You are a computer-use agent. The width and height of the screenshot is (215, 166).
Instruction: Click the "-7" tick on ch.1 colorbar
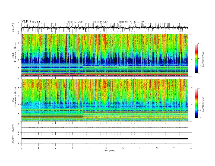click(200, 74)
